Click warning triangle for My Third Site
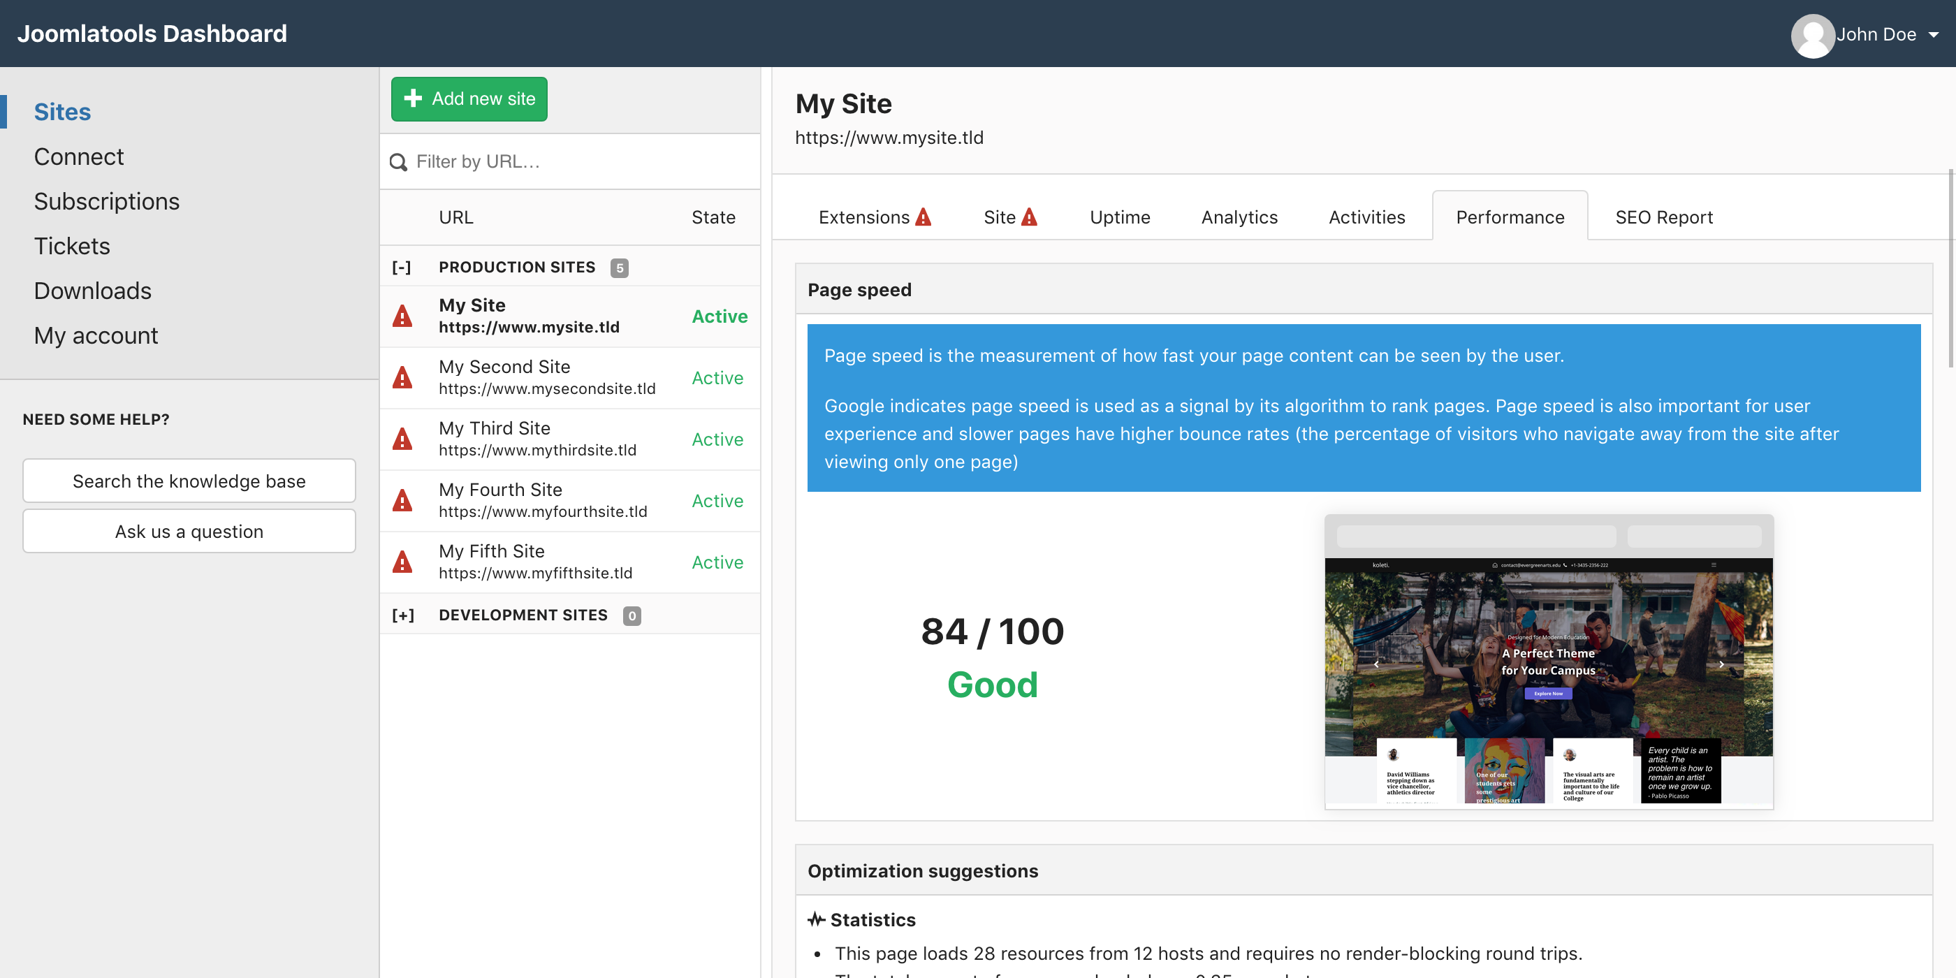 pyautogui.click(x=402, y=439)
